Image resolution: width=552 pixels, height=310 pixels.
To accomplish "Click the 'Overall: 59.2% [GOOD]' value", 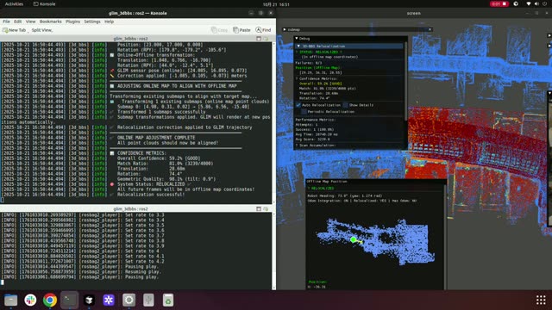I will coord(320,84).
